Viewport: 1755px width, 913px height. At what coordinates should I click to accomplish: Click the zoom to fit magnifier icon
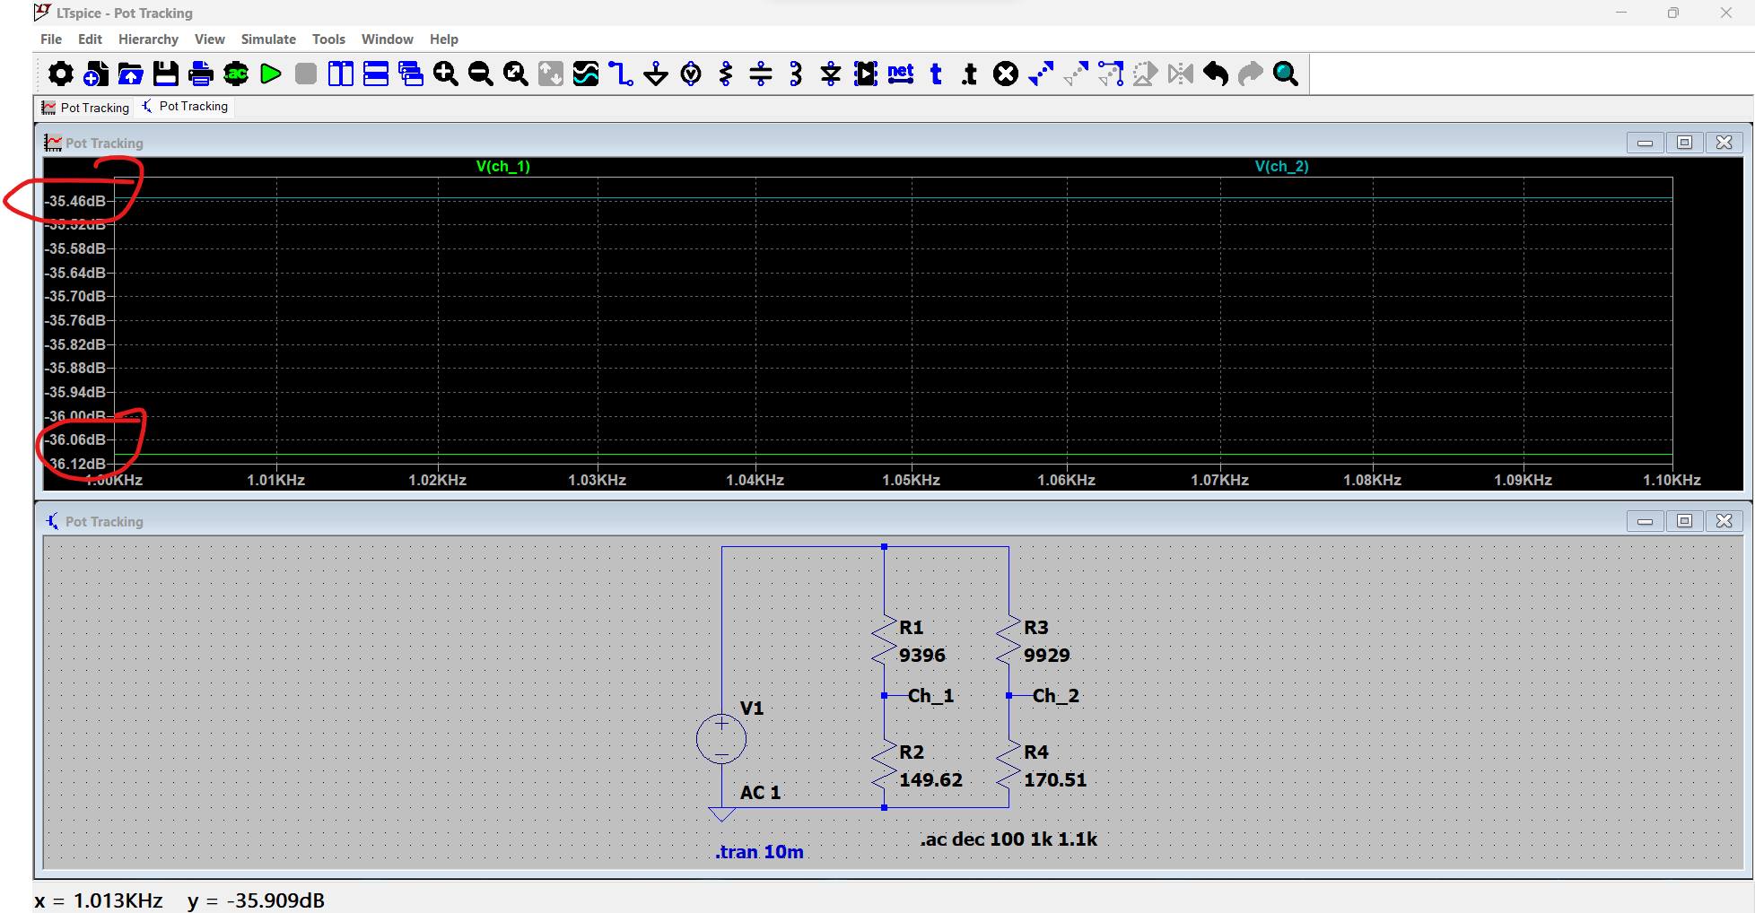(x=515, y=74)
